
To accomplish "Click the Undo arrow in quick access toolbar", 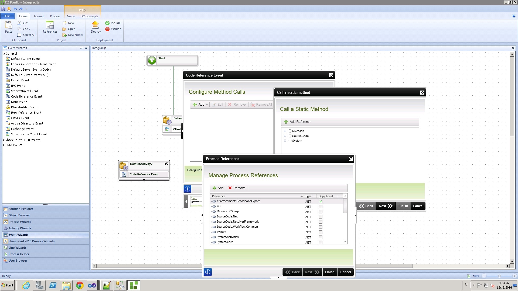I will tap(15, 9).
